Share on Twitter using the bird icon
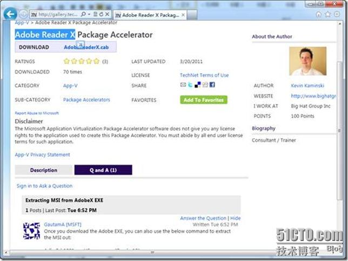 (x=190, y=85)
